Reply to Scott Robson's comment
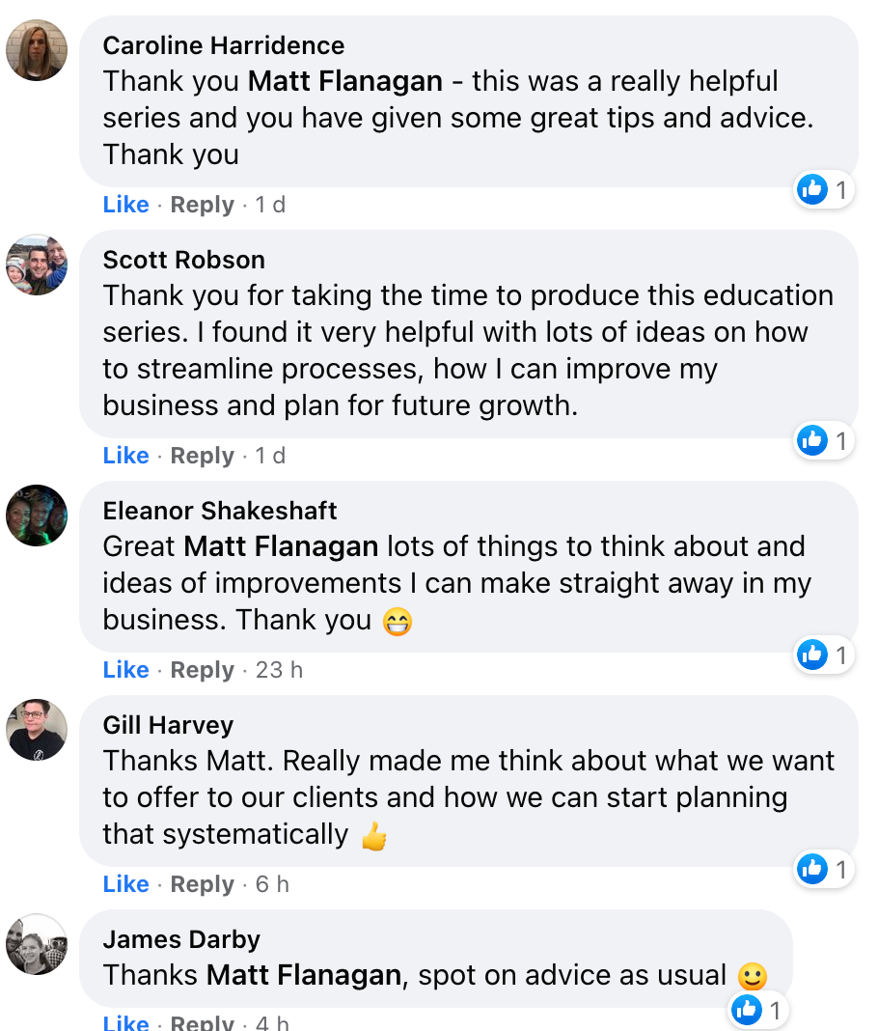Screen dimensions: 878x1031 pyautogui.click(x=202, y=456)
